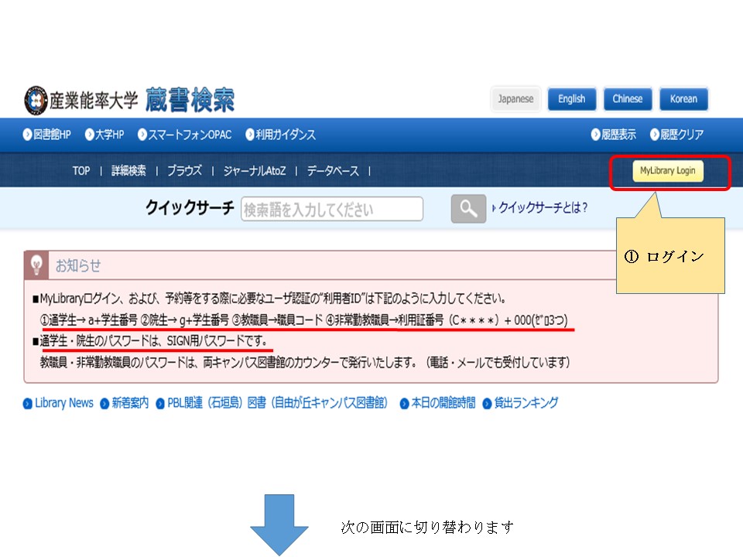Click the lightbulb icon beside お知らせ

[36, 265]
